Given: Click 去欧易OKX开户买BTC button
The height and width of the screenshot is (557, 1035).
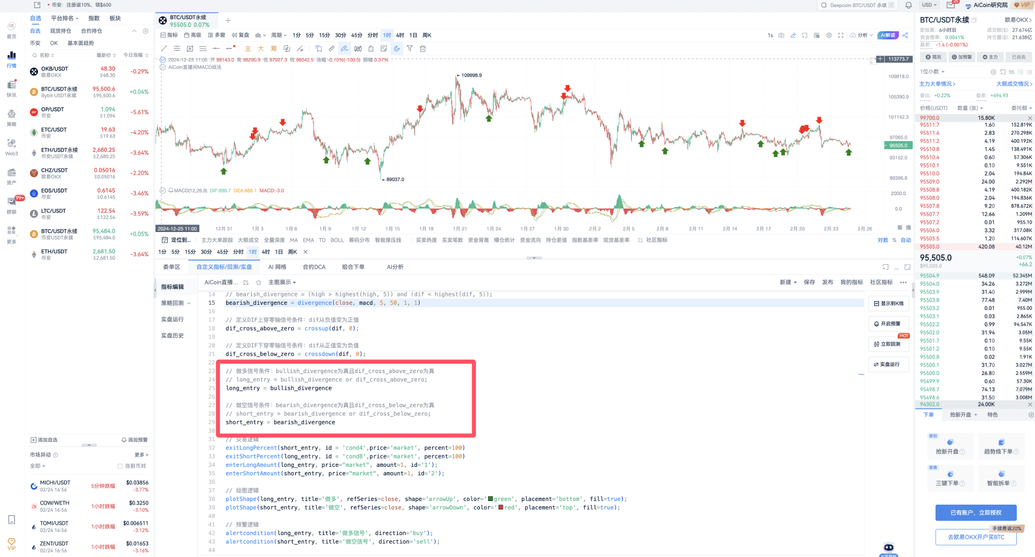Looking at the screenshot, I should 976,537.
